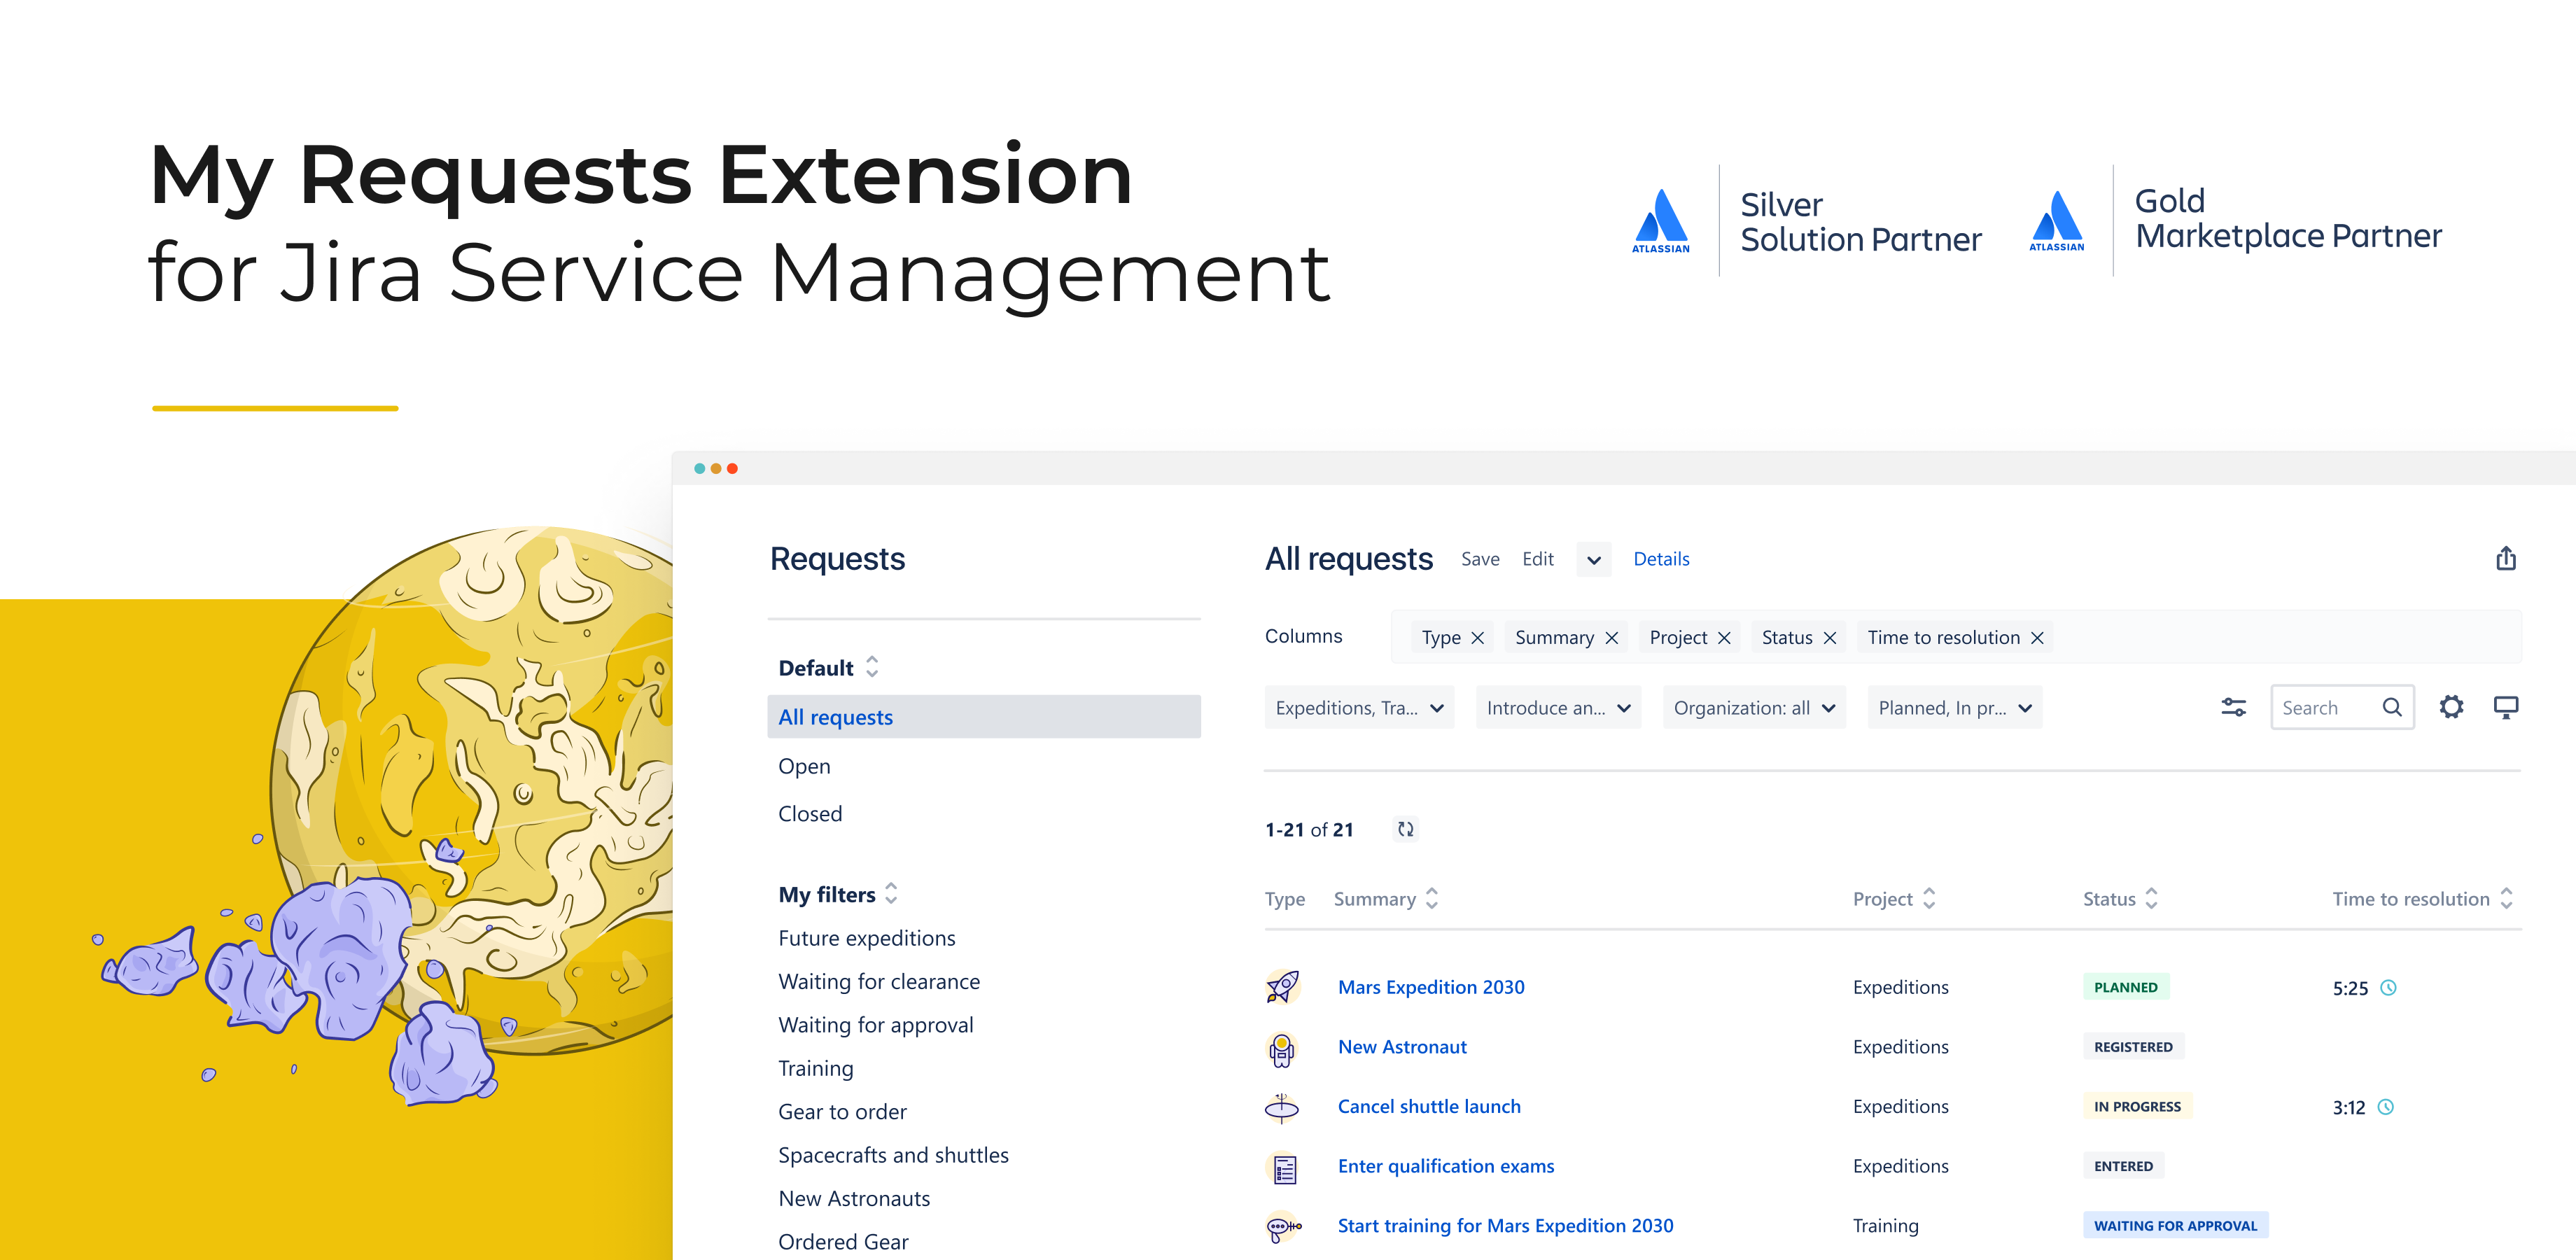Open the filter adjustment sliders icon
This screenshot has width=2576, height=1260.
click(x=2233, y=707)
